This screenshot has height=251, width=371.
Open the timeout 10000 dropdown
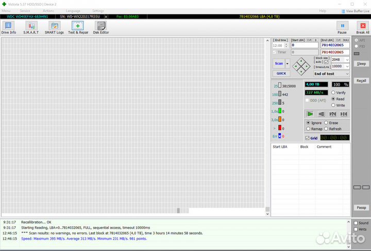347,66
